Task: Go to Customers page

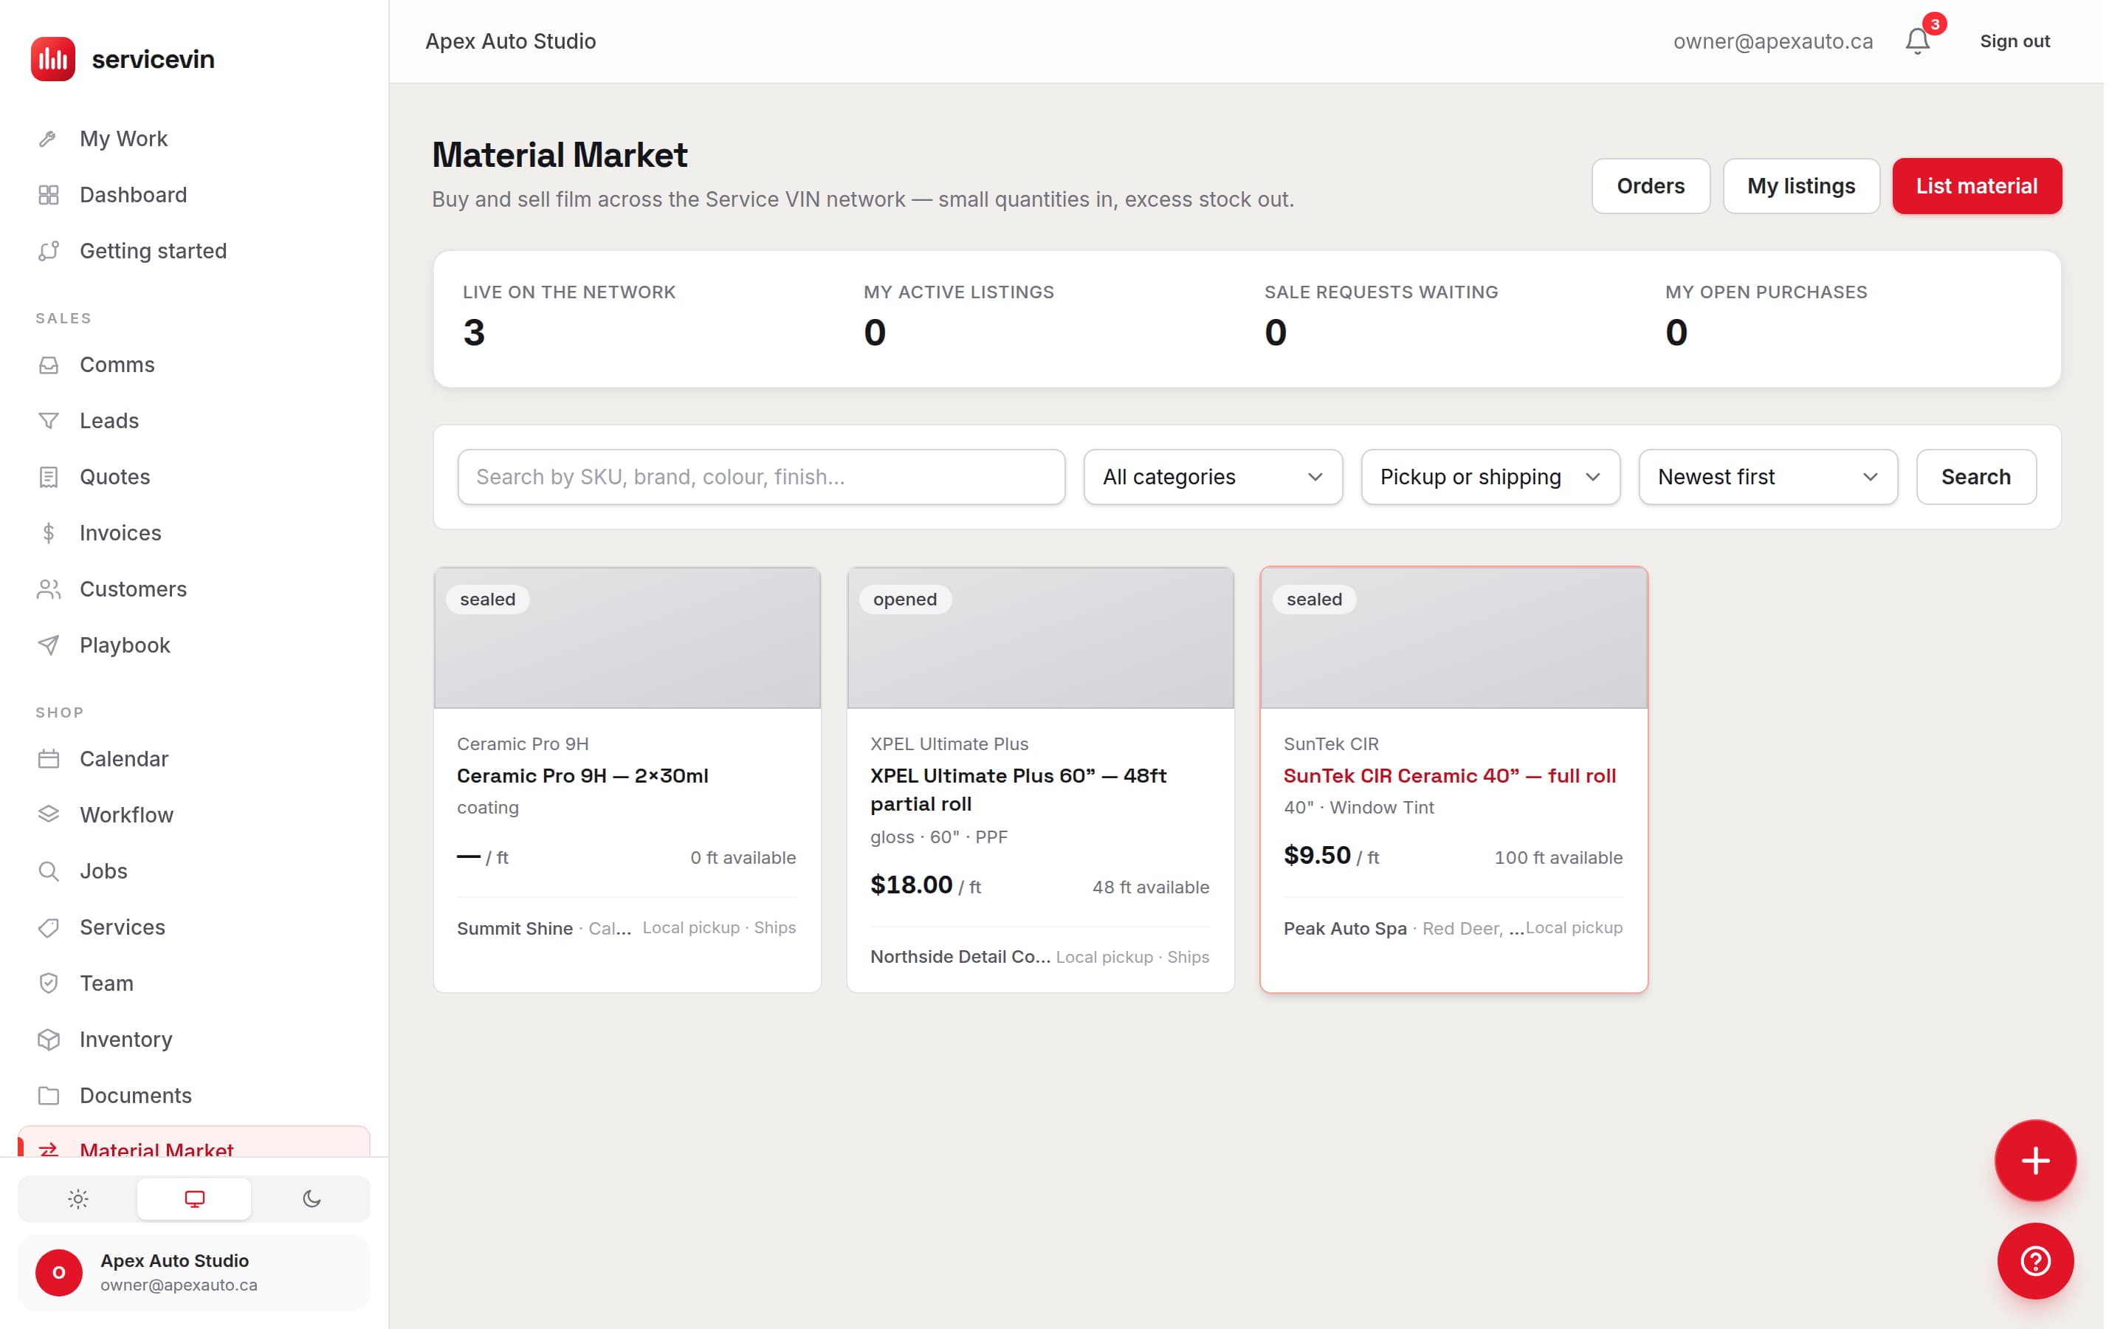Action: 194,590
